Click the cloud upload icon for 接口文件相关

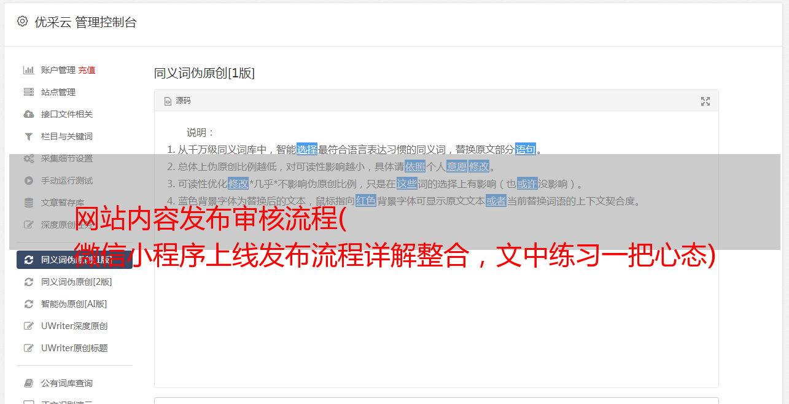point(28,114)
